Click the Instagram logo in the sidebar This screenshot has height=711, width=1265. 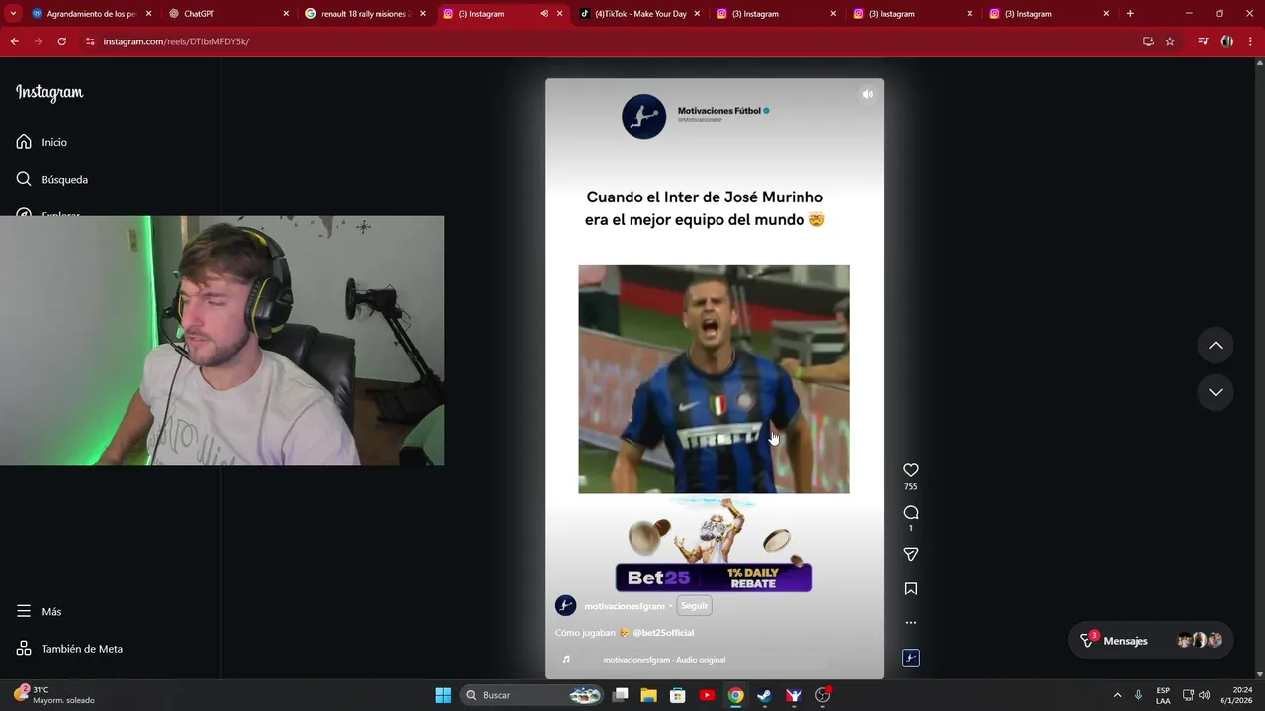point(49,92)
